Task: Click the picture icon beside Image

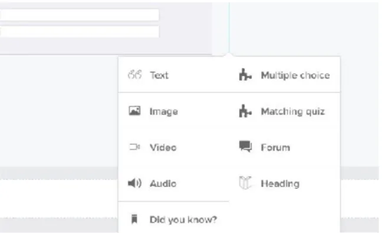Action: pos(135,111)
